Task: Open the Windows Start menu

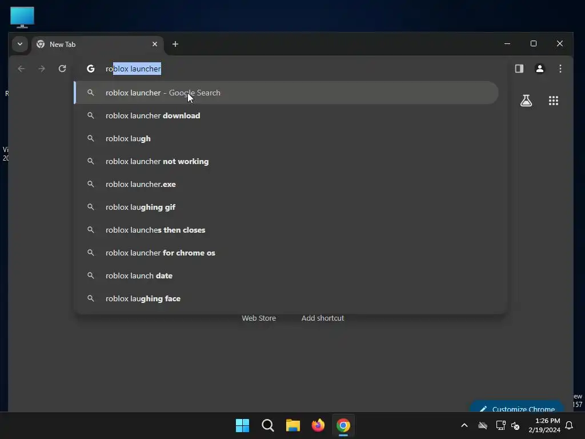Action: click(242, 425)
